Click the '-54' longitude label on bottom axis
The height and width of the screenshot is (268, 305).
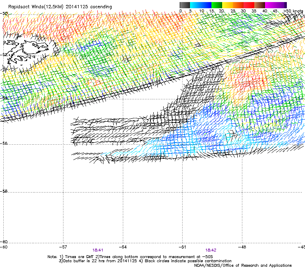click(x=123, y=247)
